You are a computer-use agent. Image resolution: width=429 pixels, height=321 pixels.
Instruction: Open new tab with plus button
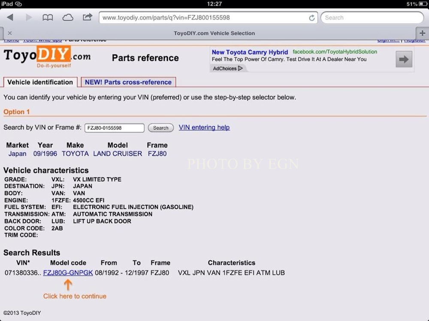(422, 33)
